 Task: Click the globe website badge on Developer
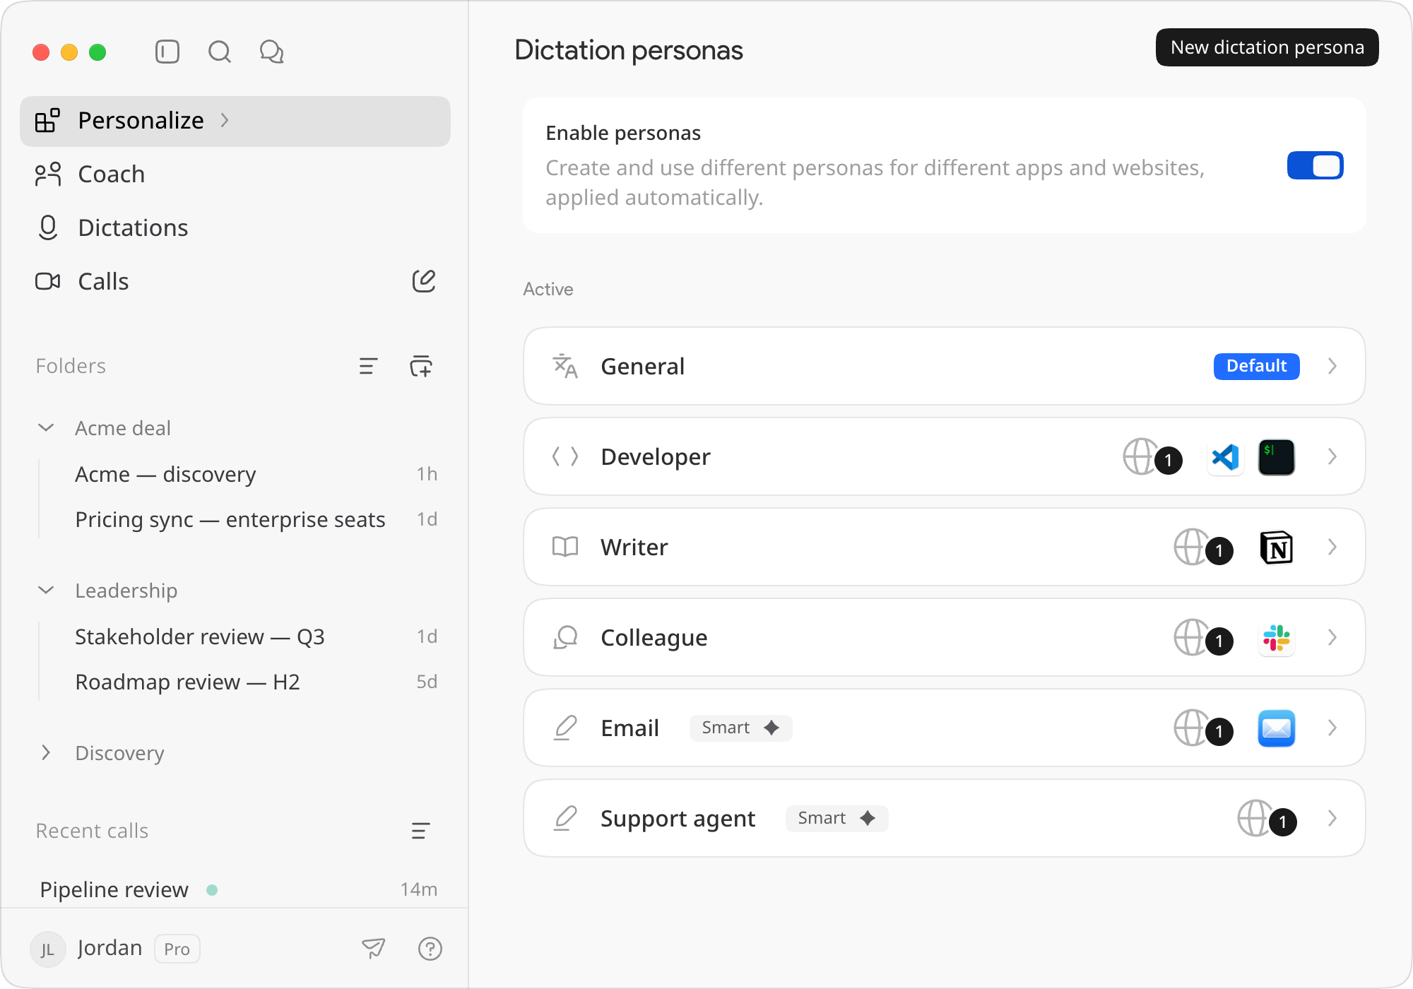(x=1153, y=457)
